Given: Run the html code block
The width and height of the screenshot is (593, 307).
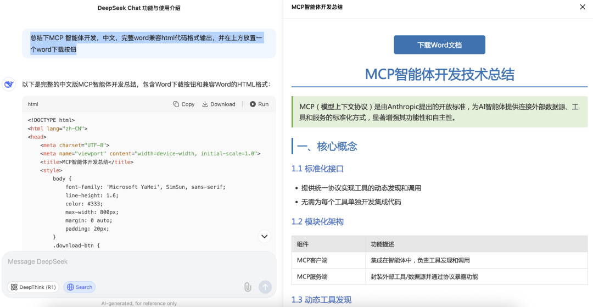Looking at the screenshot, I should point(259,104).
